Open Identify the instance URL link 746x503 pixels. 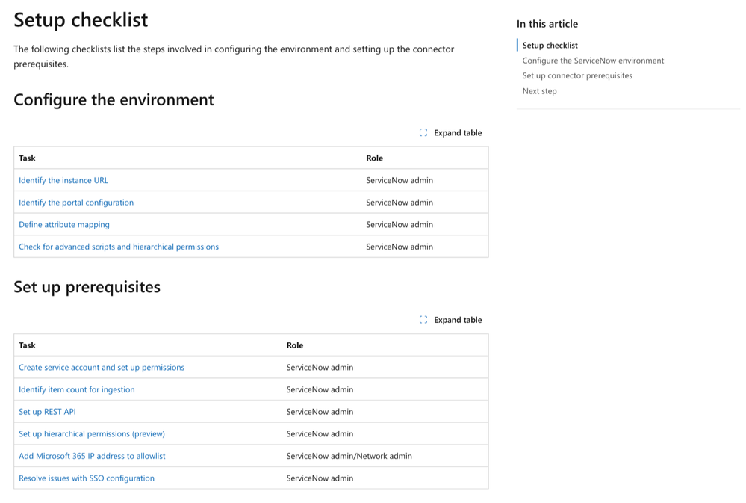pyautogui.click(x=63, y=180)
